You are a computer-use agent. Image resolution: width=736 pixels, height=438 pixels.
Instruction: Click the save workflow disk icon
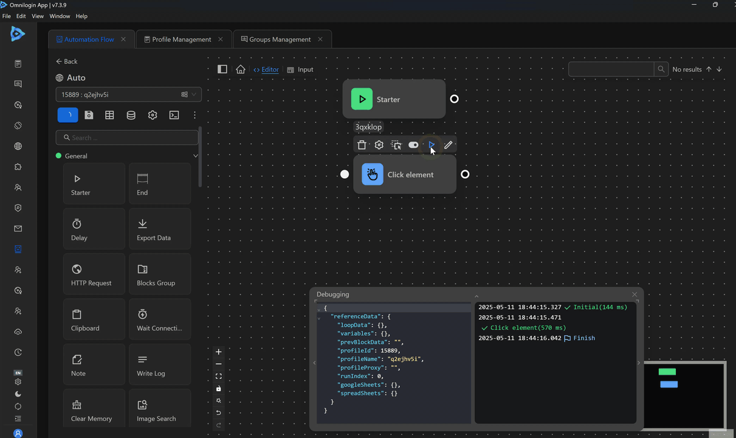(x=89, y=115)
